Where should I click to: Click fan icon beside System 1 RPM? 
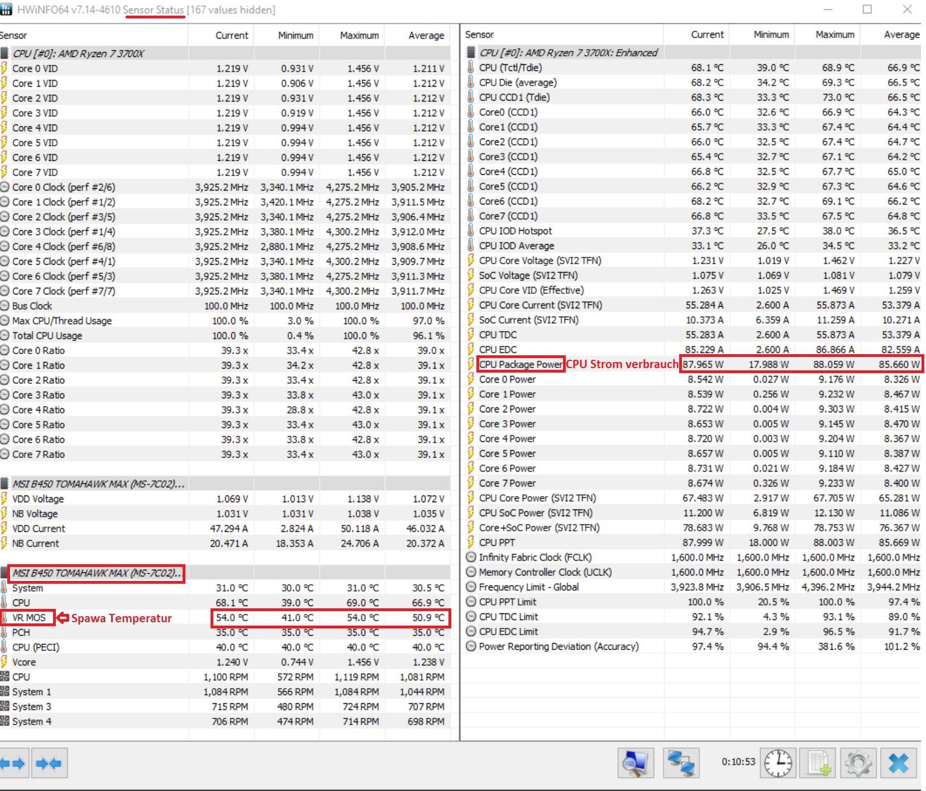4,692
